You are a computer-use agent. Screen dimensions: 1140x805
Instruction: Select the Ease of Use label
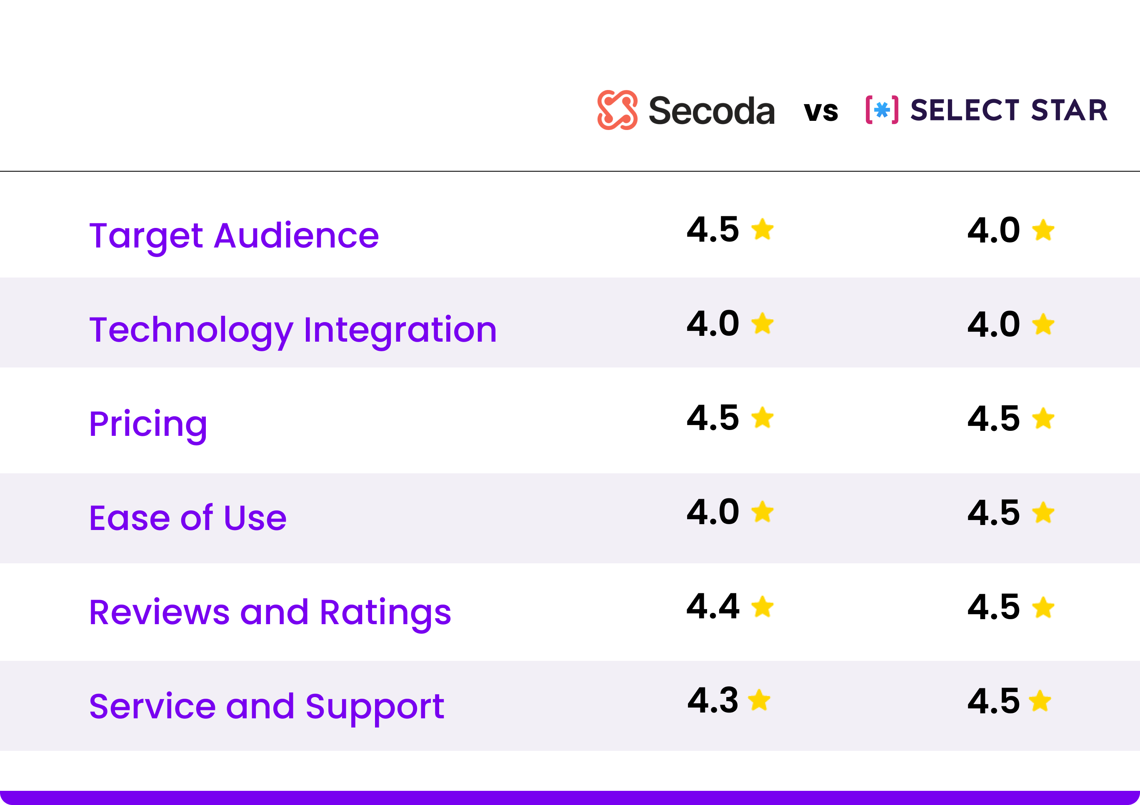coord(187,518)
